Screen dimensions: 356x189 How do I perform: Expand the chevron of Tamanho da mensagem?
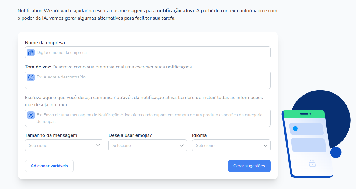98,145
